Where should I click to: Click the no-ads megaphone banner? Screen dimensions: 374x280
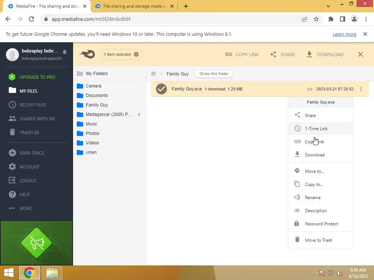click(37, 242)
